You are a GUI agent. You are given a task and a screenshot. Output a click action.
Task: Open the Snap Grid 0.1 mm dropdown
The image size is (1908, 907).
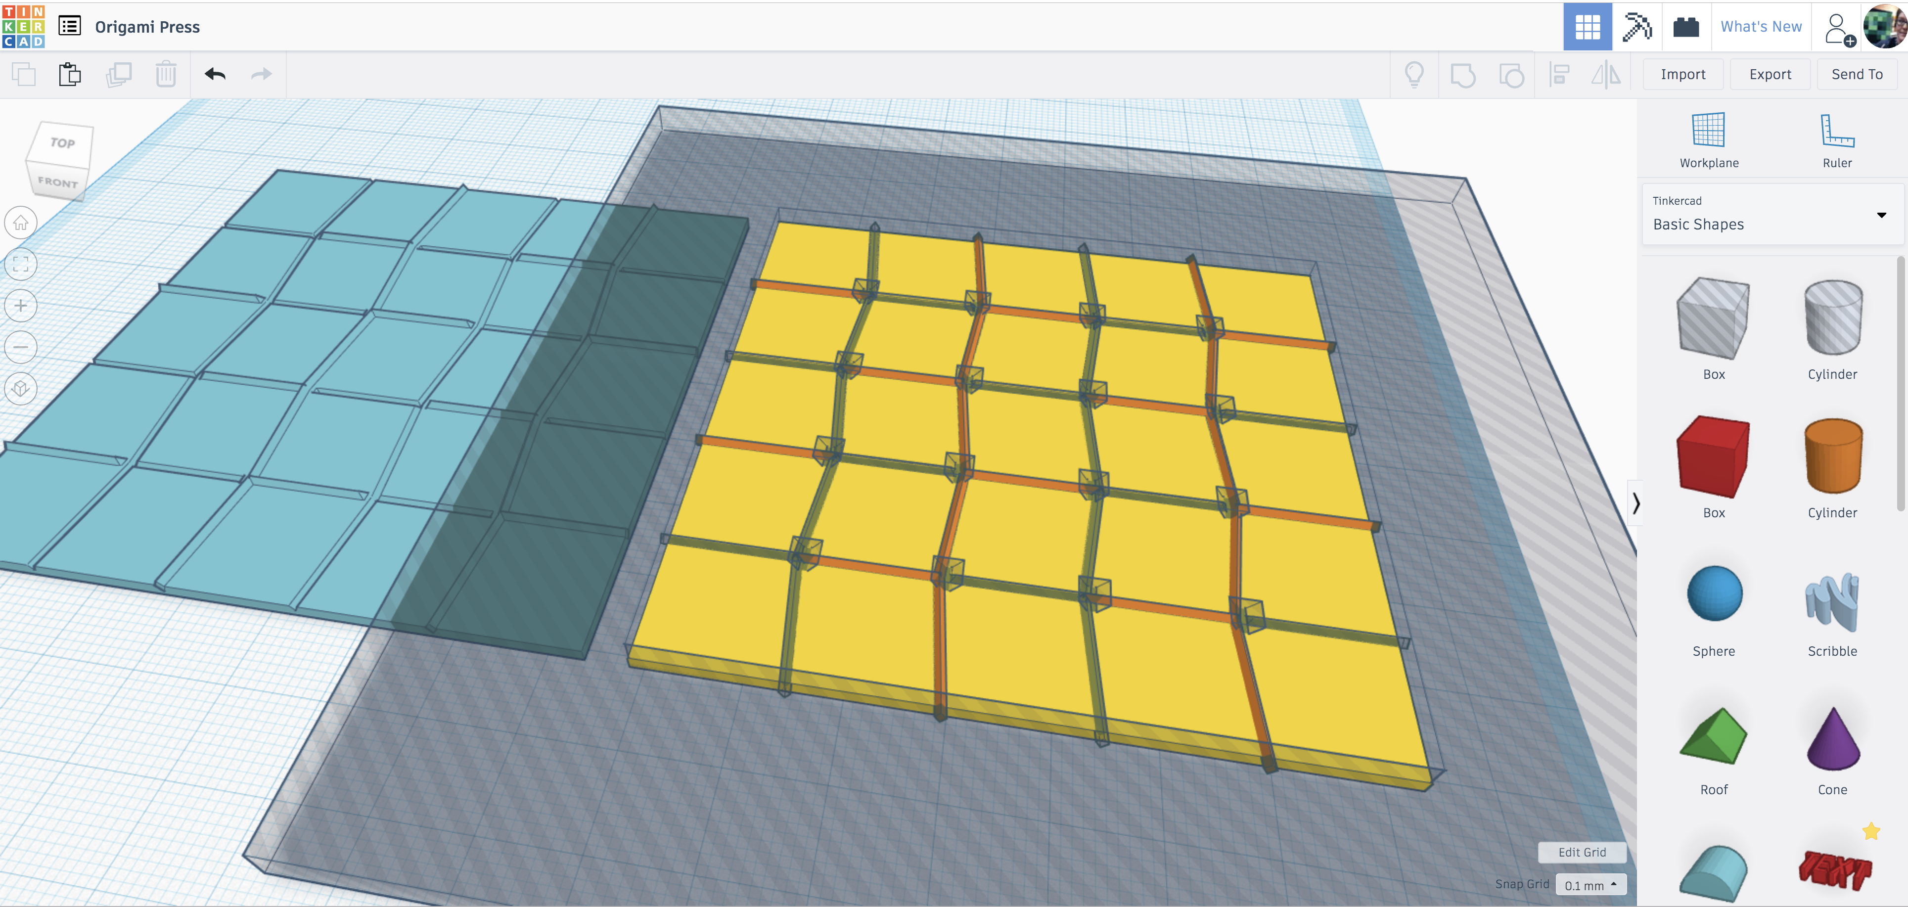click(1590, 885)
